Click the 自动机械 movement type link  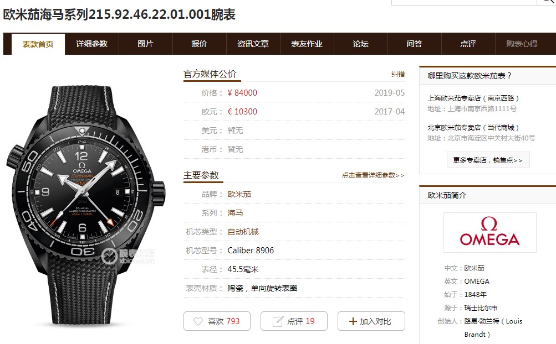pyautogui.click(x=243, y=232)
